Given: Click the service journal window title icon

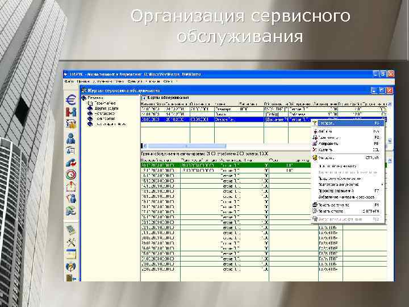Looking at the screenshot, I should point(84,90).
